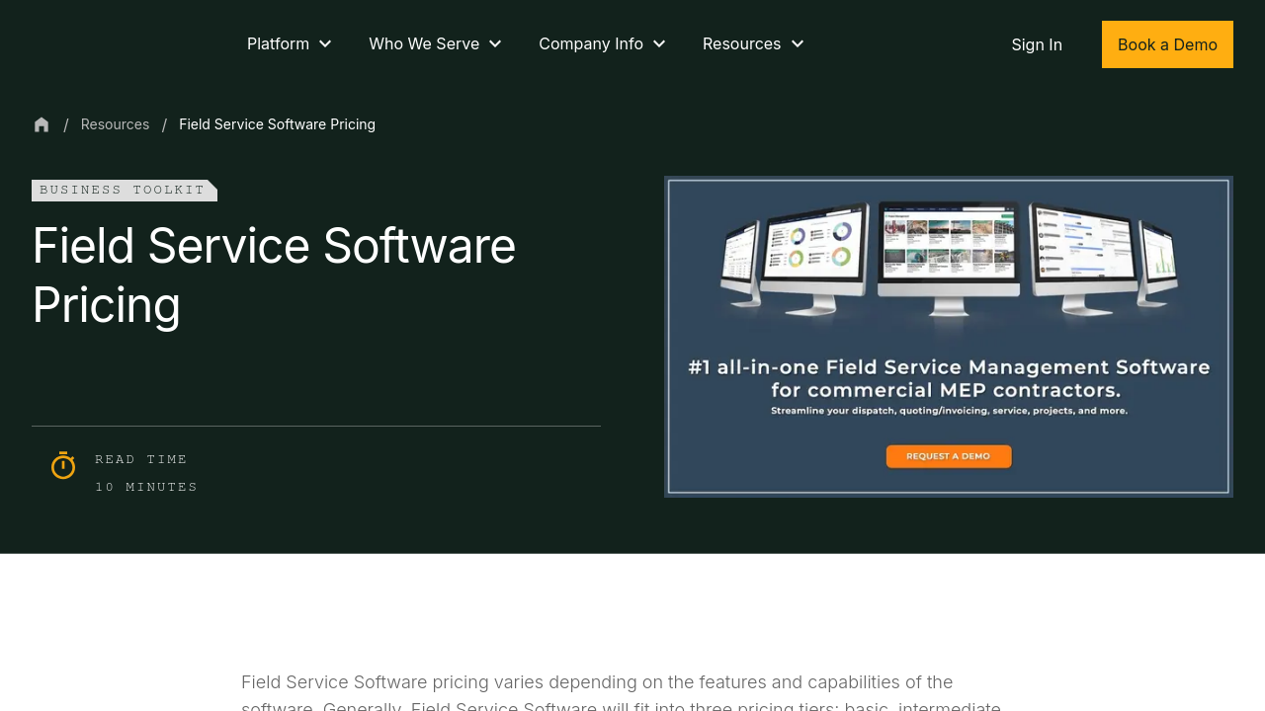The image size is (1265, 711).
Task: Expand the Who We Serve chevron arrow
Action: pos(495,44)
